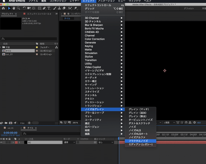Toggle preserve transparency for BG layer
The image size is (206, 164).
click(x=78, y=142)
